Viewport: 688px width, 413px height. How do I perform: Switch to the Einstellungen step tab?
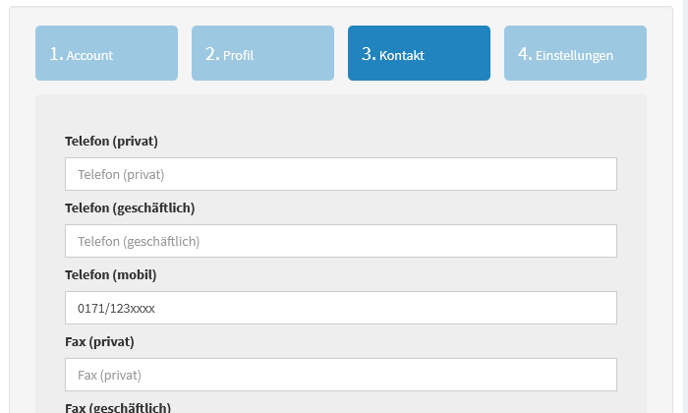[575, 53]
